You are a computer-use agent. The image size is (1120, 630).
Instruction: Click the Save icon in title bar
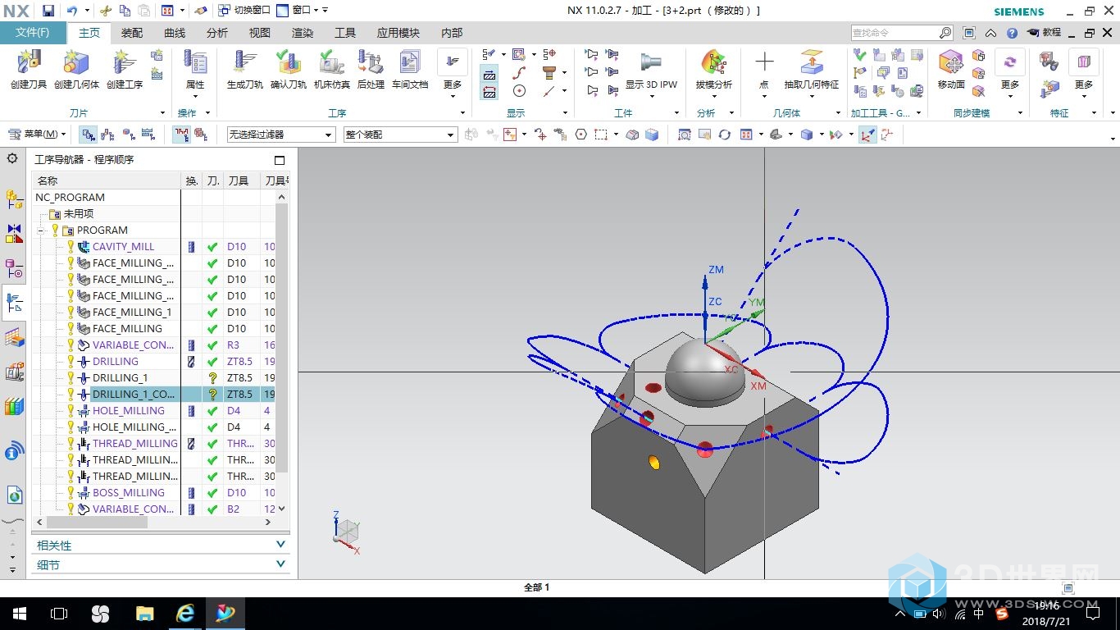coord(48,11)
